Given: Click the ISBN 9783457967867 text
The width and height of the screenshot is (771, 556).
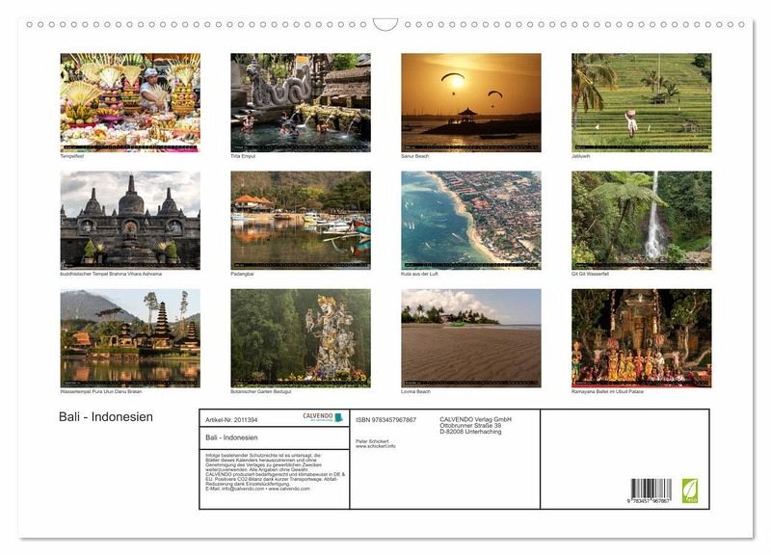Looking at the screenshot, I should pos(385,419).
